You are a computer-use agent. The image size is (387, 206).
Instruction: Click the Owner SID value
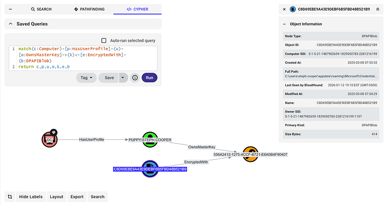click(x=323, y=117)
